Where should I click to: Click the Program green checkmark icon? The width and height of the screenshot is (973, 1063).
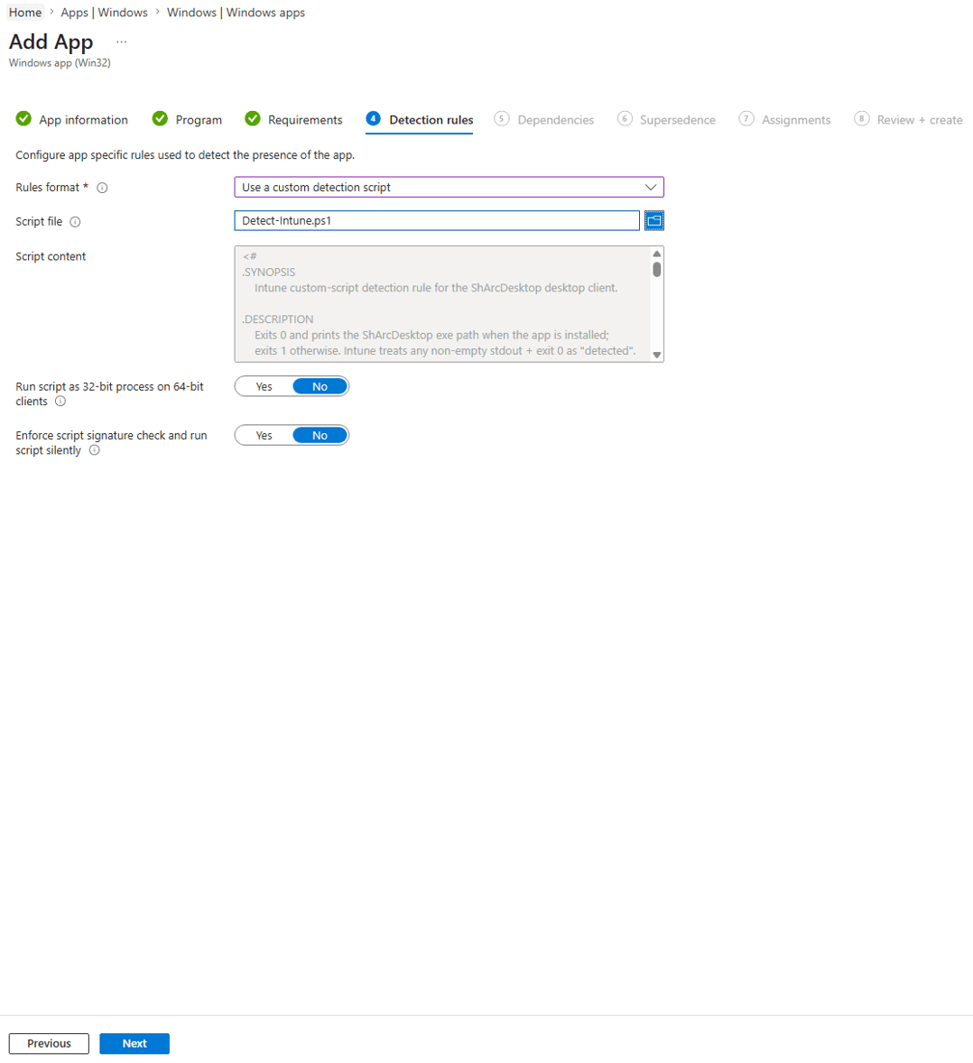[x=160, y=118]
